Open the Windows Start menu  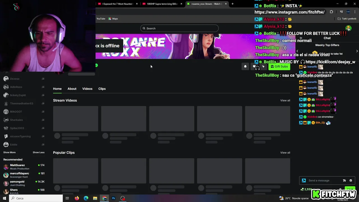(x=4, y=198)
